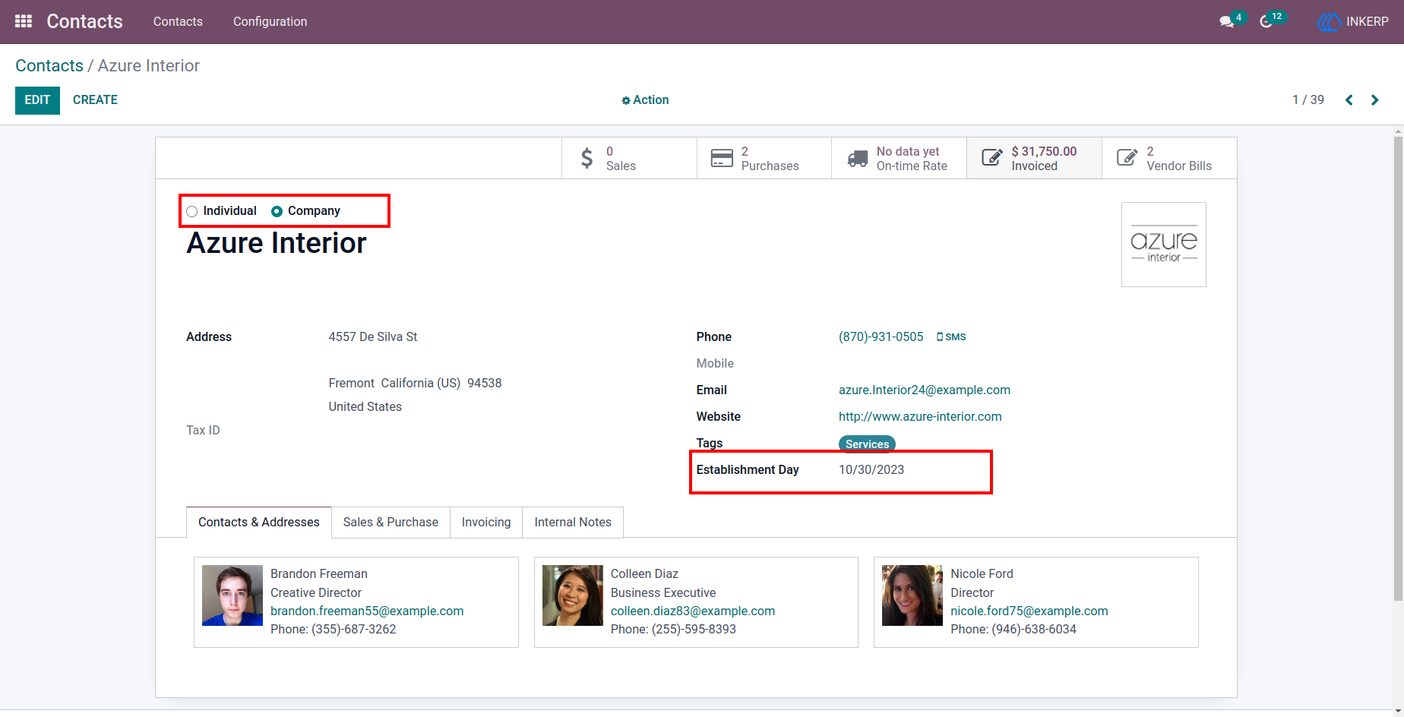Click the Contacts app title
Screen dimensions: 1404x717
(x=84, y=21)
